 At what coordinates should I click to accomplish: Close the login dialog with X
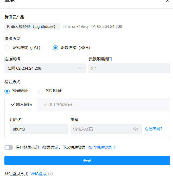[167, 1]
